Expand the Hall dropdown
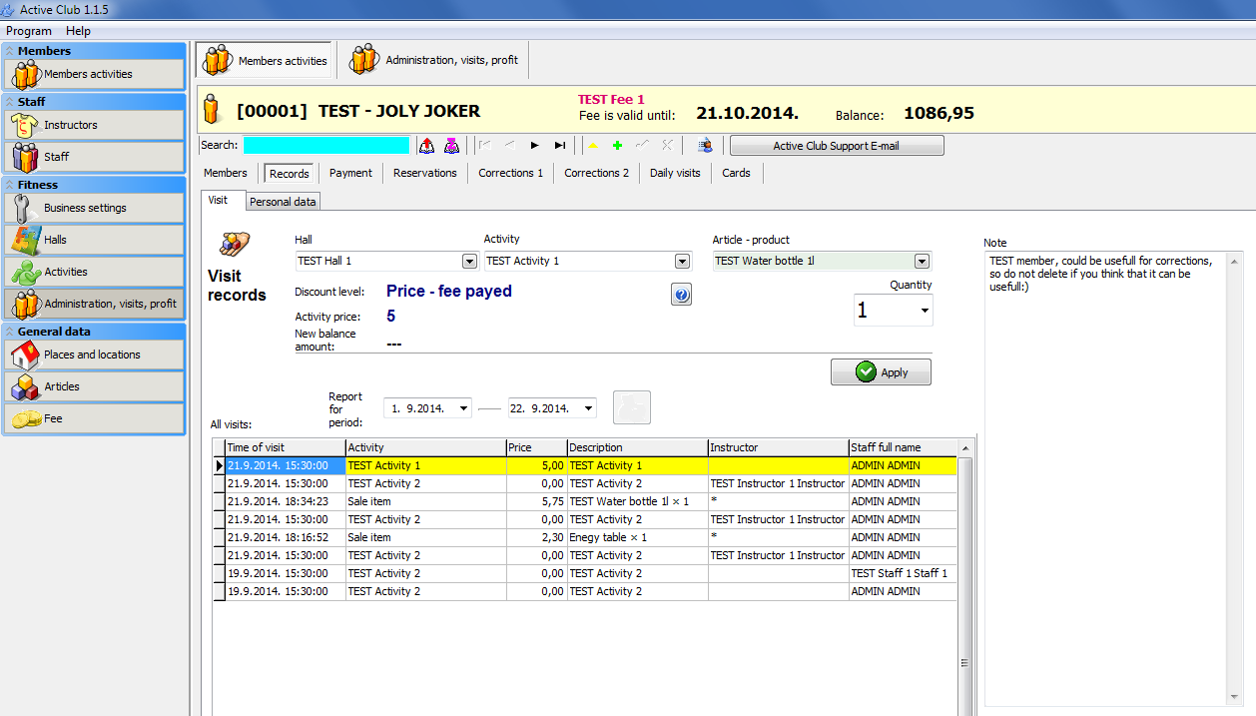1256x716 pixels. [x=469, y=262]
